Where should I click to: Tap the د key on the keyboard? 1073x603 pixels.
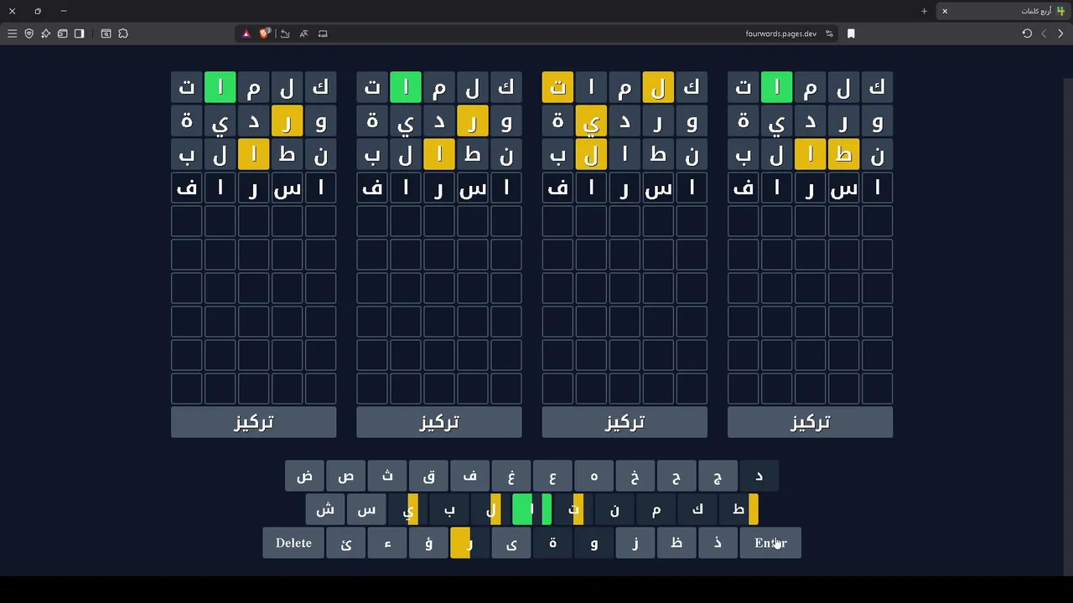pos(759,477)
